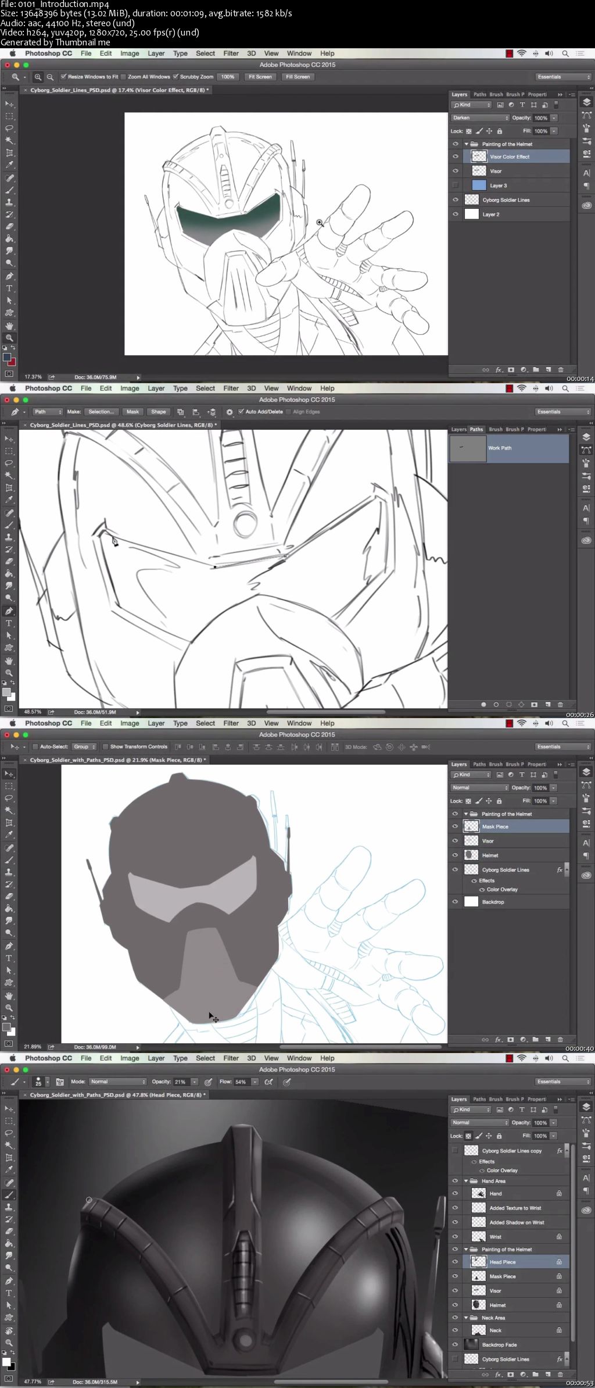Enable airbrush-style build-up icon

coord(268,1082)
